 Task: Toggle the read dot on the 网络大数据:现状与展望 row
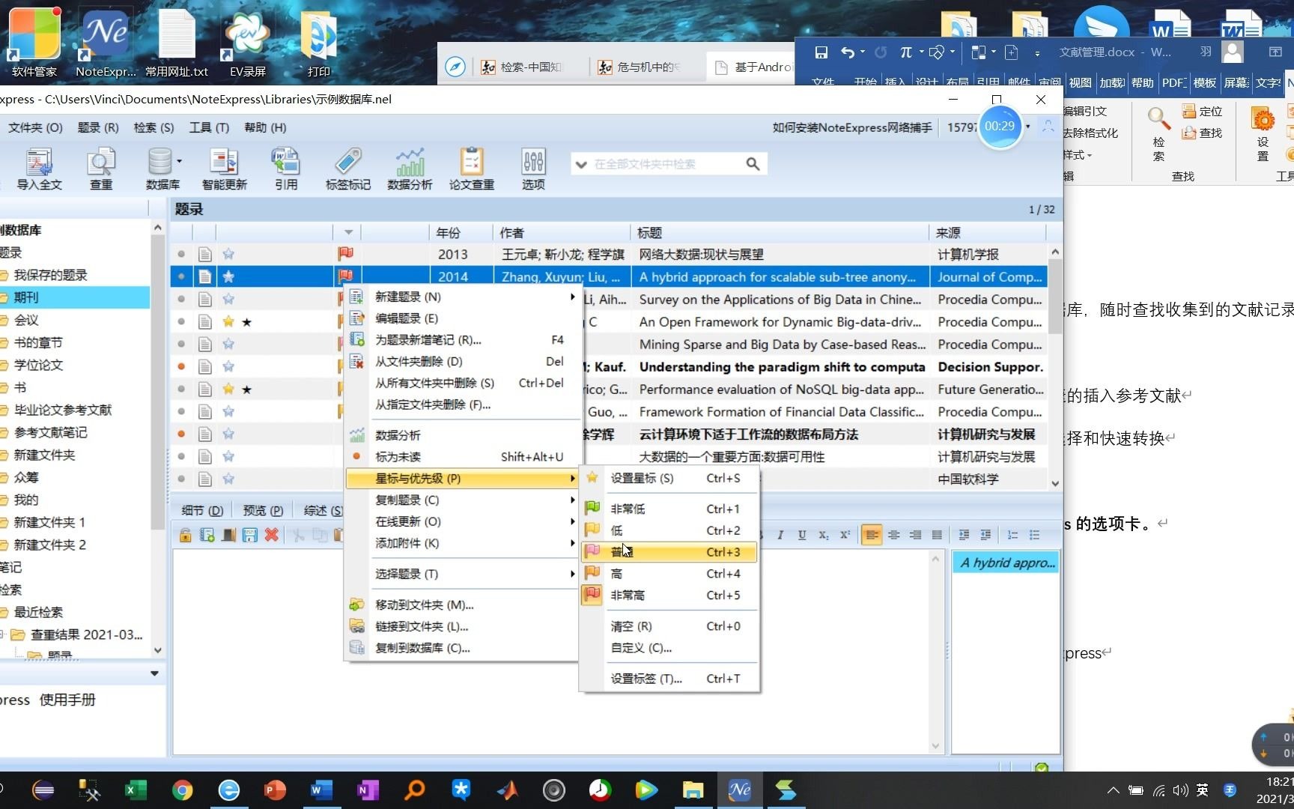(181, 254)
